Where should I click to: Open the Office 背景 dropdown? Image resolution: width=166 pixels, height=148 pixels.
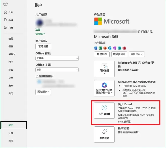point(57,58)
